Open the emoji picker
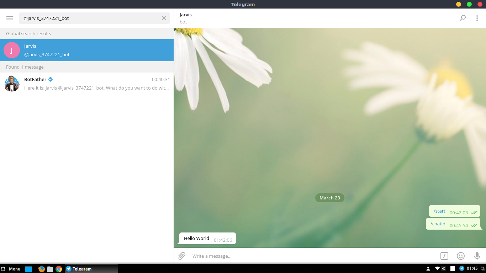This screenshot has width=486, height=273. (461, 256)
